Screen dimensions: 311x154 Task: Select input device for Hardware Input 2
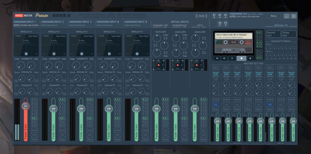[x=49, y=25]
